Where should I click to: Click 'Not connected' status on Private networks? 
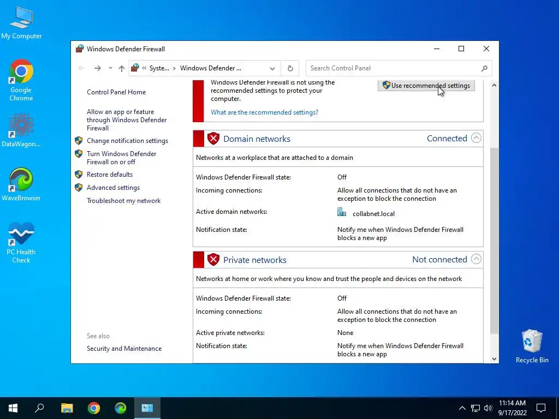[x=439, y=259]
